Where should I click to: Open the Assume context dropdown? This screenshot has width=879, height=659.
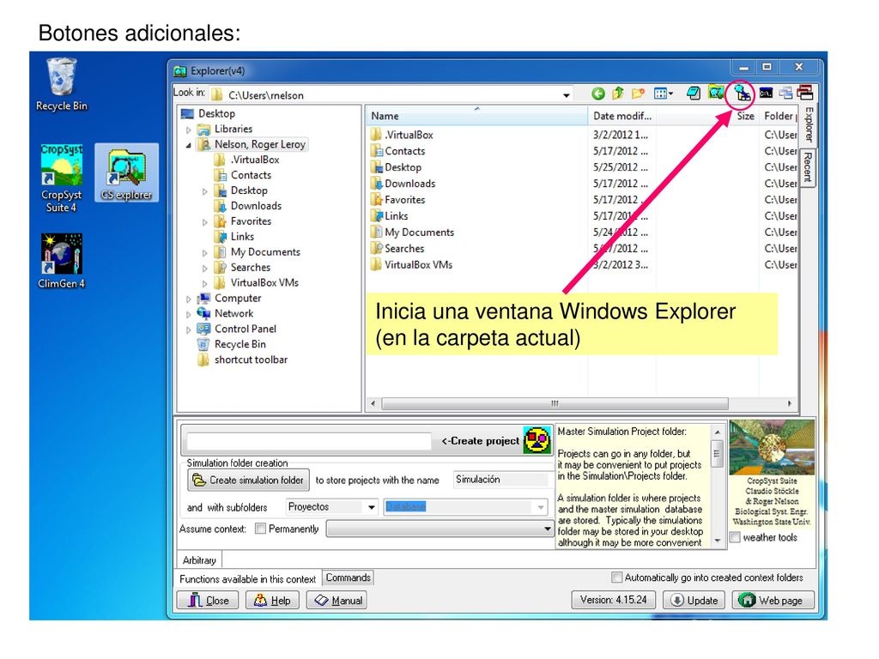pyautogui.click(x=547, y=529)
